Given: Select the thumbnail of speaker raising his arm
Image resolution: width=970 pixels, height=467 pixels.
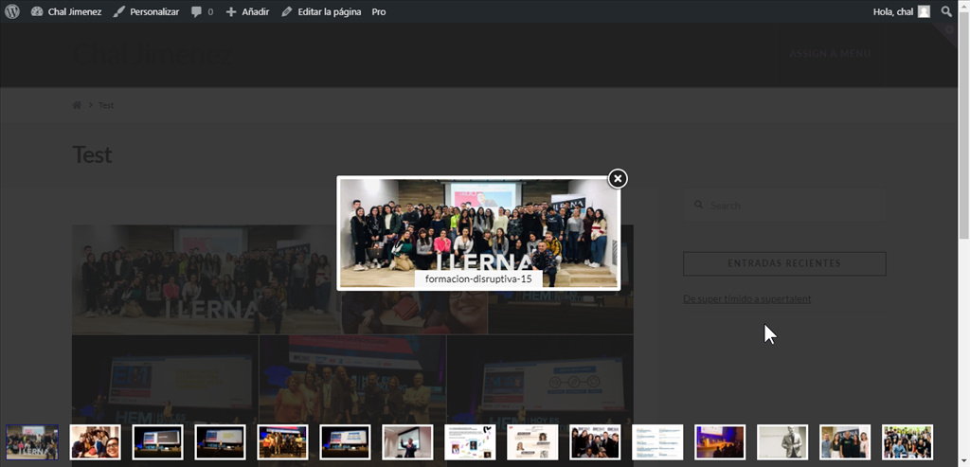Looking at the screenshot, I should 407,442.
